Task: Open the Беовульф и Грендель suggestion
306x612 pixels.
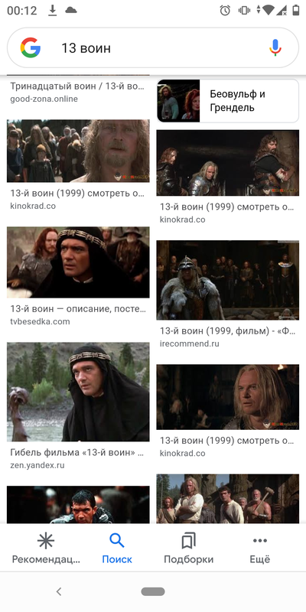Action: coord(228,101)
